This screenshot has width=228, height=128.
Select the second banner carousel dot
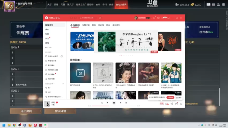click(121, 55)
